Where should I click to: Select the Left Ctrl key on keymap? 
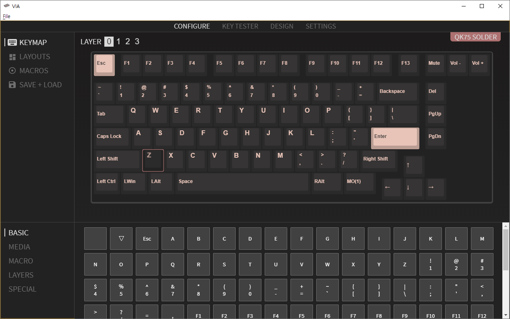tap(107, 183)
